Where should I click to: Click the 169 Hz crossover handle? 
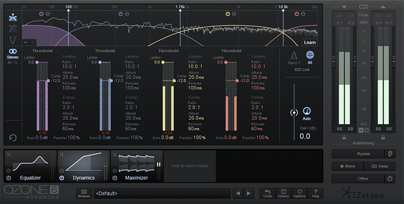pos(68,11)
